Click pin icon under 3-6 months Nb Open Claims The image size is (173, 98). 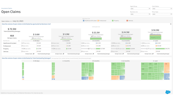[93, 54]
